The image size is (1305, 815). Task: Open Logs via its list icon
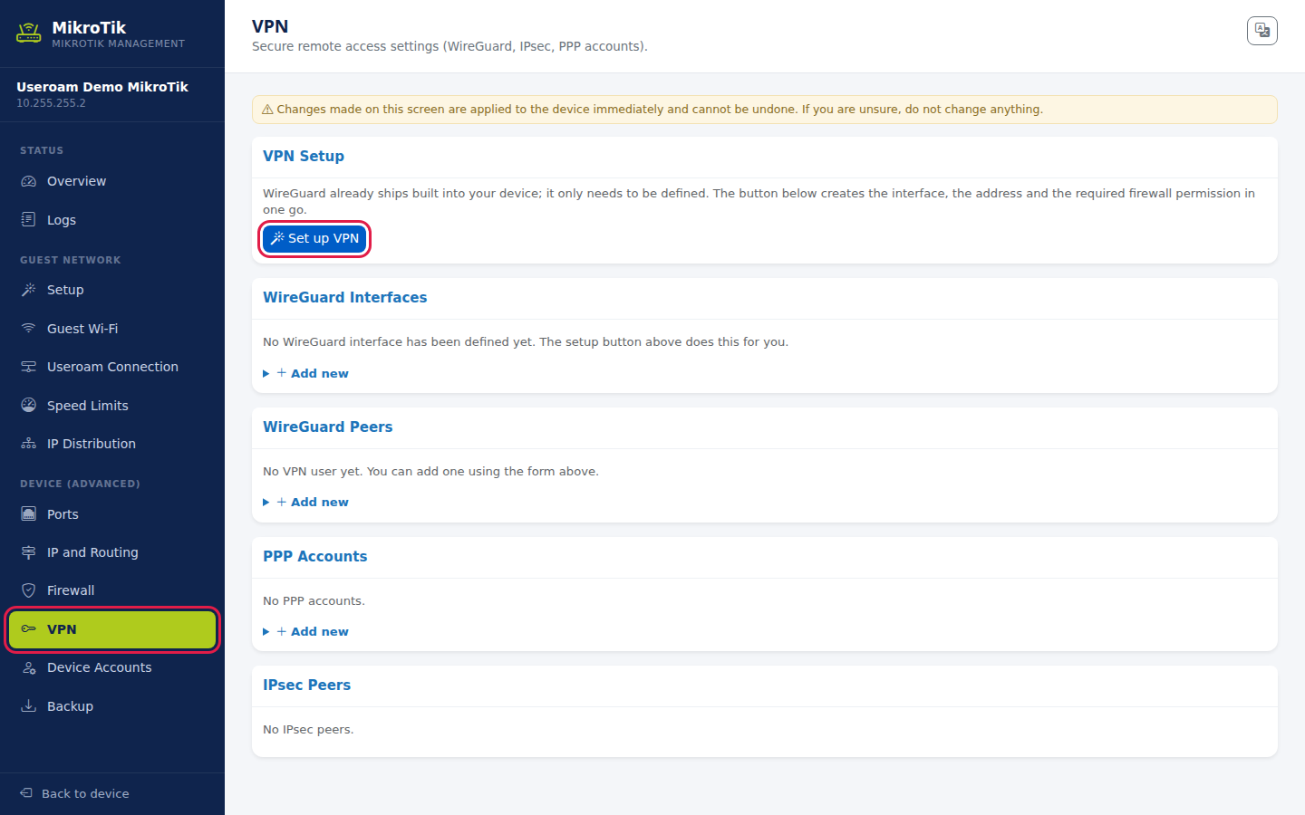click(29, 220)
